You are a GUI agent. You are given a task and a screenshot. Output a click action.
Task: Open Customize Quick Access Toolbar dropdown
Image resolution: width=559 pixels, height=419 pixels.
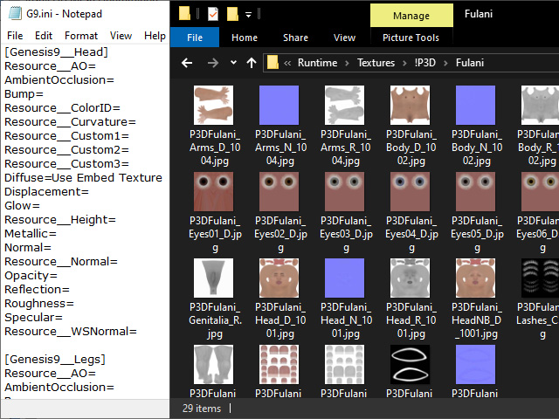(x=248, y=15)
